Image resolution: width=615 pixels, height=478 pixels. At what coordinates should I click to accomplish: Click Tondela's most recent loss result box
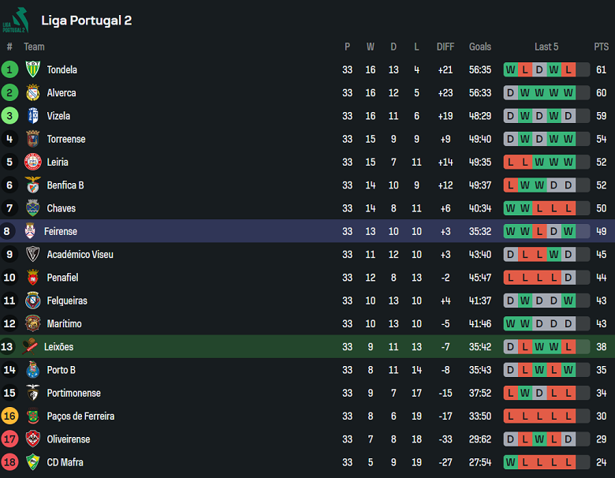tap(568, 69)
